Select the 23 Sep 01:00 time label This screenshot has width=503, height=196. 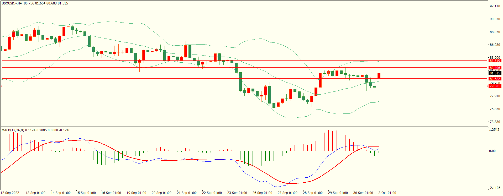tap(237, 193)
